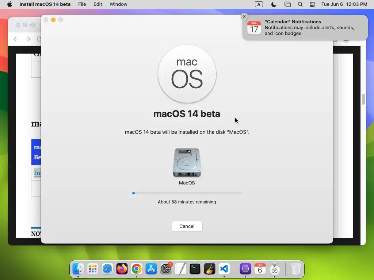The width and height of the screenshot is (374, 280).
Task: Open the File menu
Action: pyautogui.click(x=82, y=4)
